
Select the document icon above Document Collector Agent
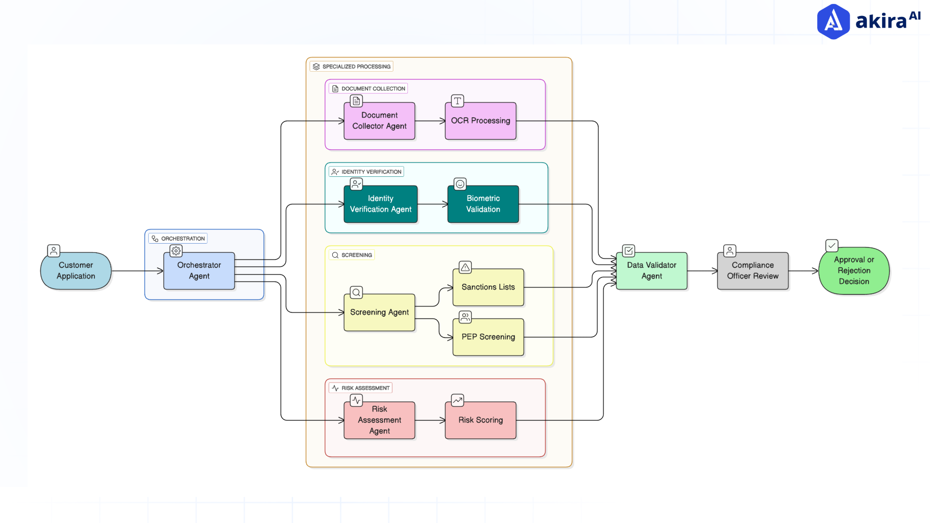click(x=356, y=101)
